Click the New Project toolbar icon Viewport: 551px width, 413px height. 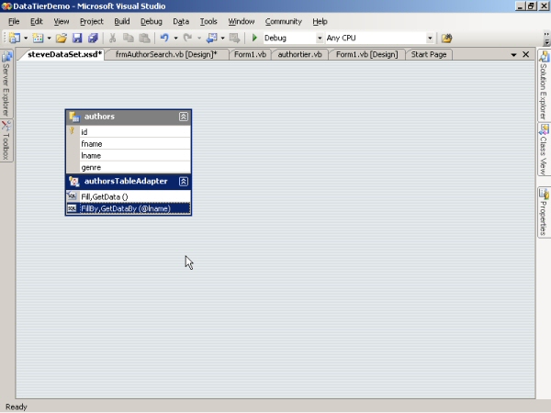click(x=15, y=38)
